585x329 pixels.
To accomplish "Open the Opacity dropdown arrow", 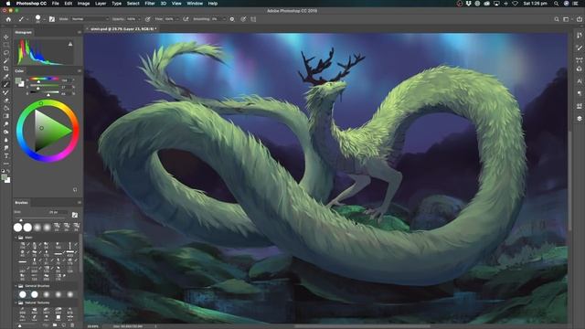I will [x=139, y=19].
